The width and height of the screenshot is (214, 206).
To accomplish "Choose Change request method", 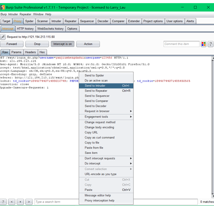I will pos(106,122).
